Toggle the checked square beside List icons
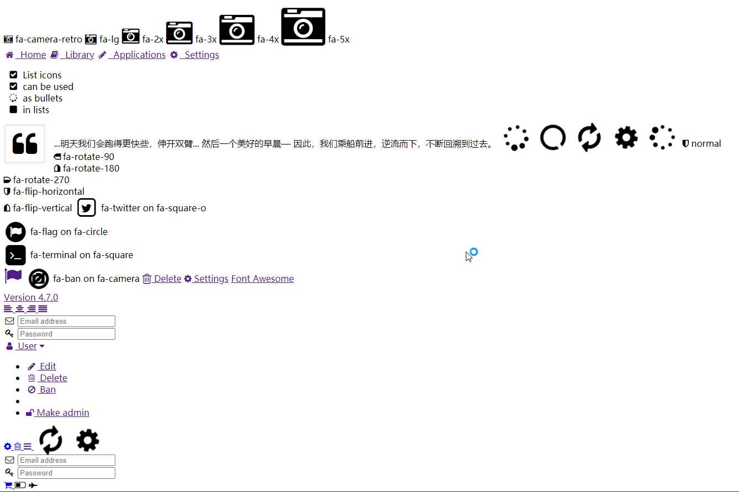The width and height of the screenshot is (739, 492). (13, 74)
